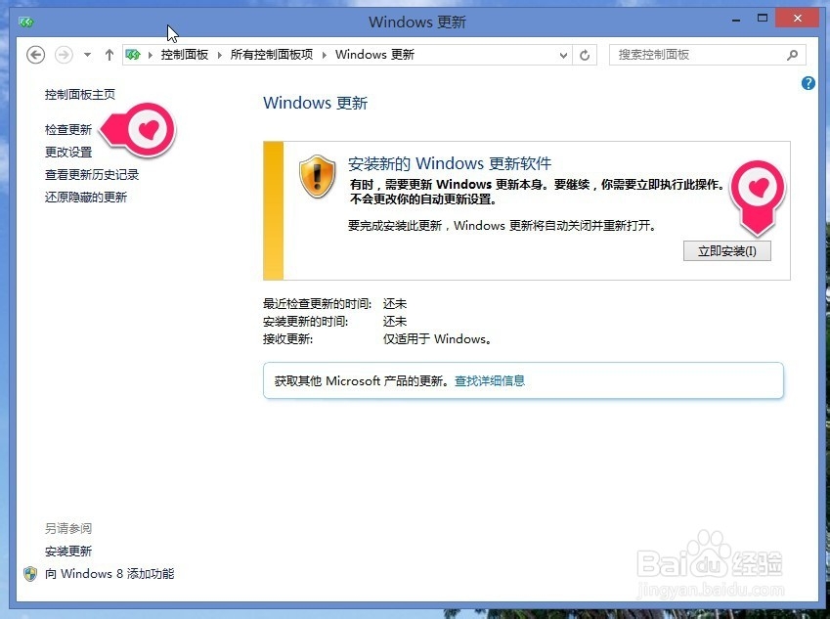
Task: Select 所有控制面板项 in the breadcrumb
Action: [x=272, y=55]
